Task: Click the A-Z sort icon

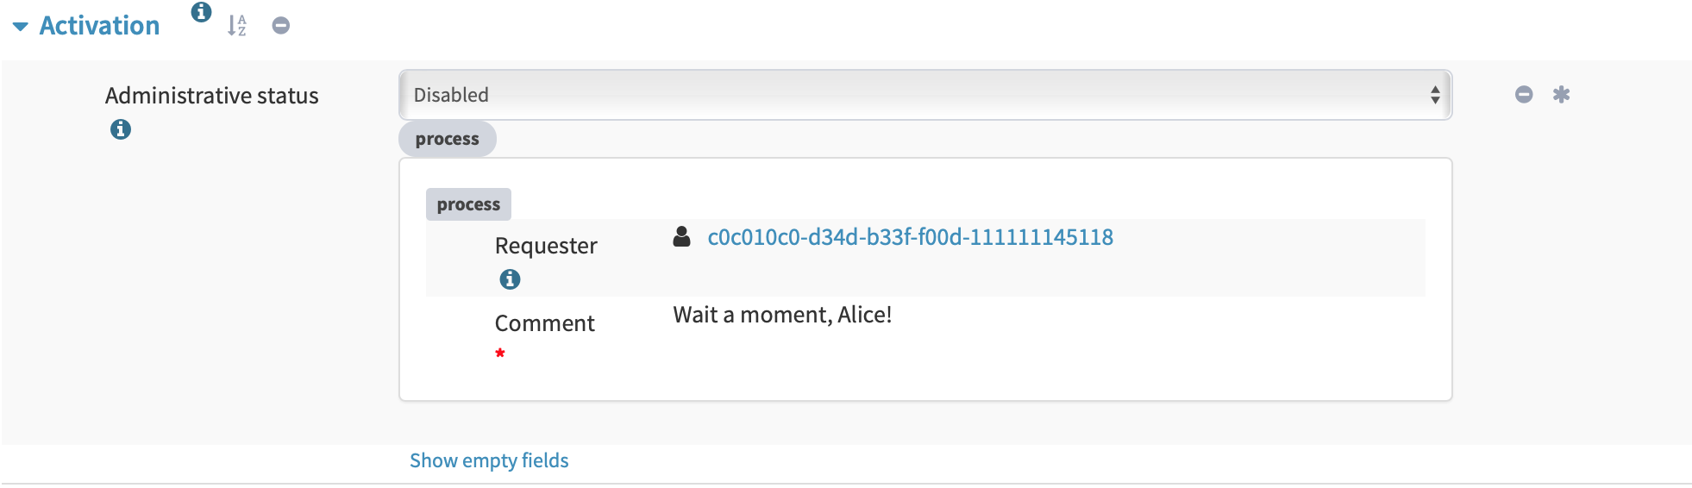Action: (237, 26)
